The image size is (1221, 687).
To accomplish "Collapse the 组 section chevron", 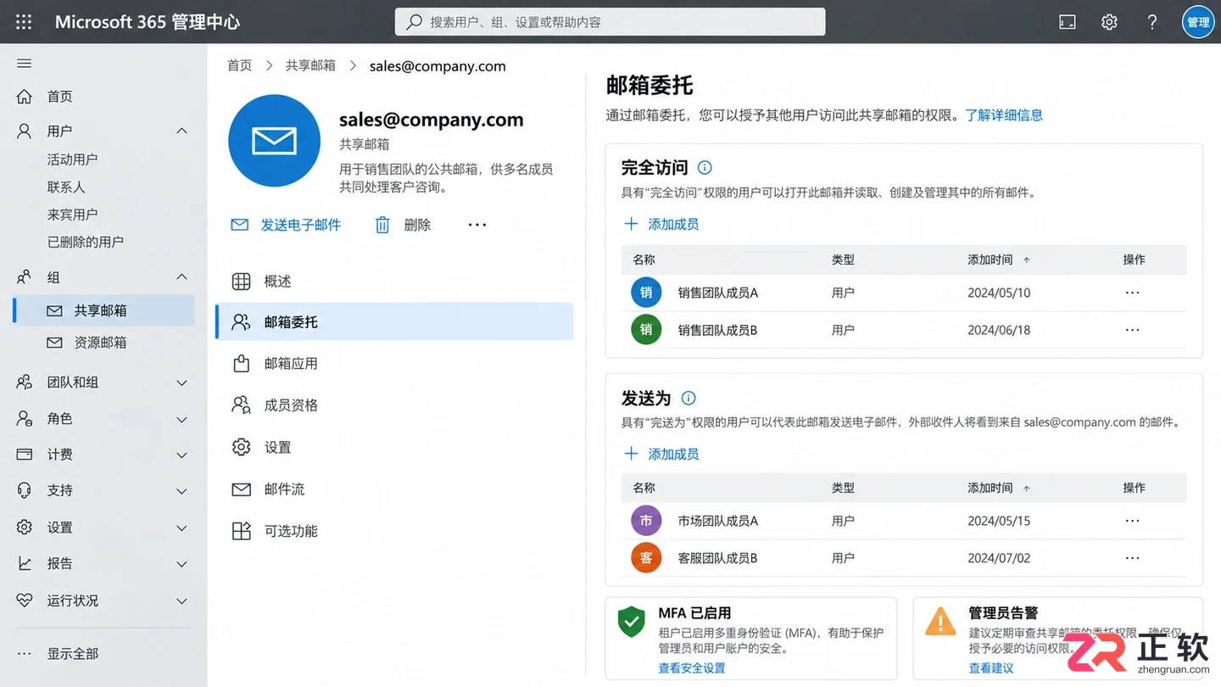I will (181, 277).
